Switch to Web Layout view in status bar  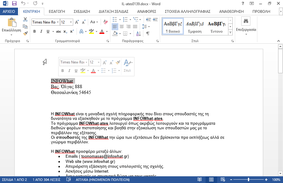coord(223,180)
